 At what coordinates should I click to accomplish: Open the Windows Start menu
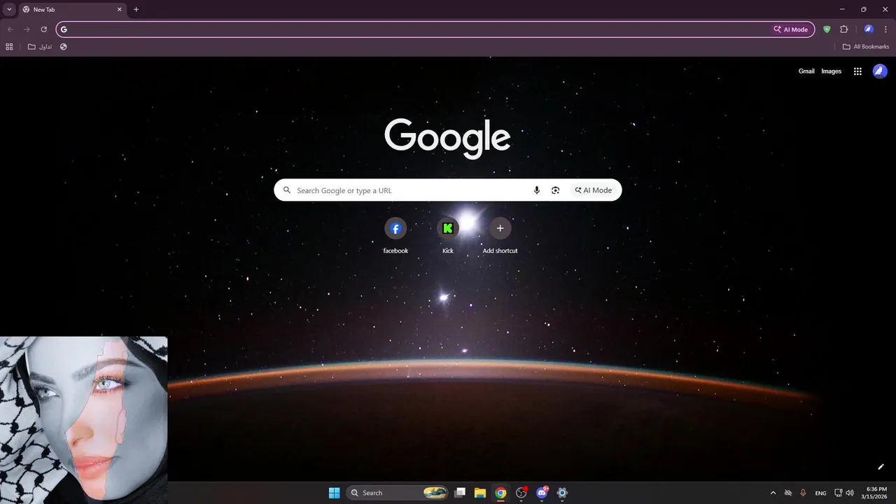(335, 493)
